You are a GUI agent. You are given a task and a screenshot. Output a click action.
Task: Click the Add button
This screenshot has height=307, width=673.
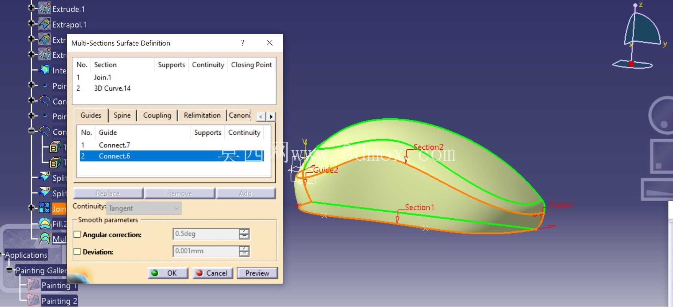(245, 193)
